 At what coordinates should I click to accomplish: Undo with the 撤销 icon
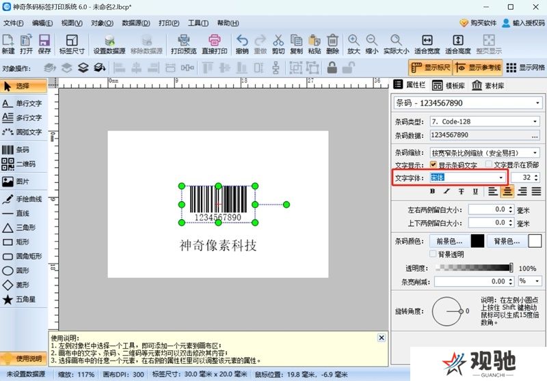(x=242, y=44)
